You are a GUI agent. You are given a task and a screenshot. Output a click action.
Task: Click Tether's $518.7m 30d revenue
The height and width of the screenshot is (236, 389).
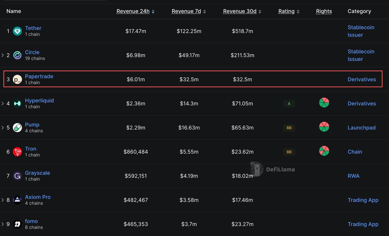click(242, 31)
